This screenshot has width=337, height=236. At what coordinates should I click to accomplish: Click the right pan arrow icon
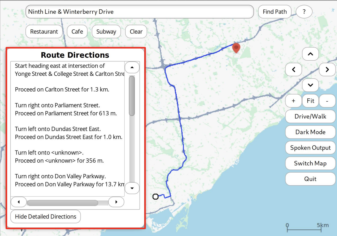[327, 70]
